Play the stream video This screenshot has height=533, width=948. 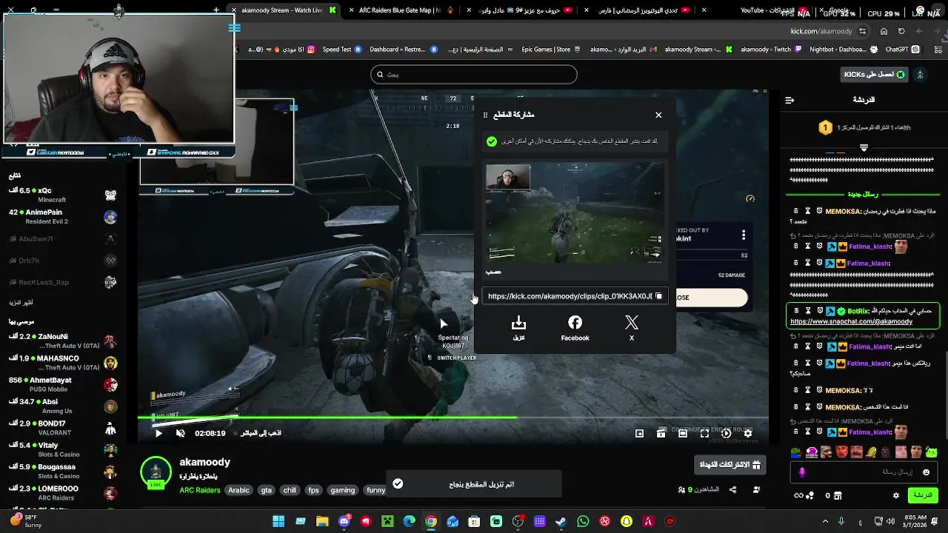tap(158, 433)
